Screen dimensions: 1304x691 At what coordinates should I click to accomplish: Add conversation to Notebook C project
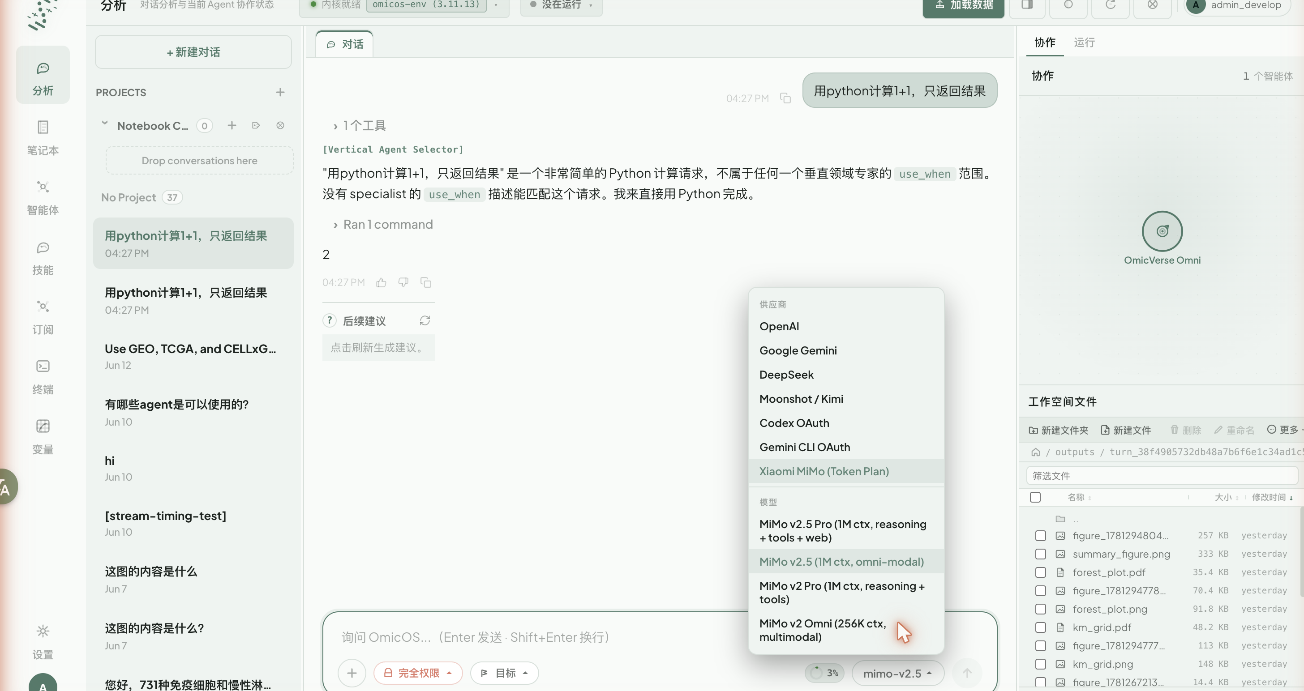coord(232,125)
